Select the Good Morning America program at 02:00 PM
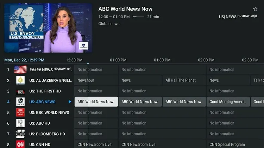The height and width of the screenshot is (148, 264). [228, 102]
